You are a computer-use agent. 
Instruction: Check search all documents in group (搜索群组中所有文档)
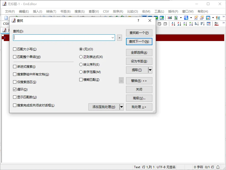tap(15, 74)
